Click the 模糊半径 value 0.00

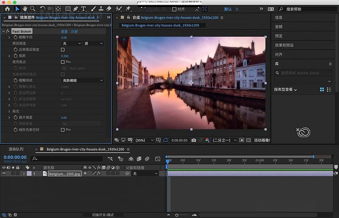tap(64, 38)
